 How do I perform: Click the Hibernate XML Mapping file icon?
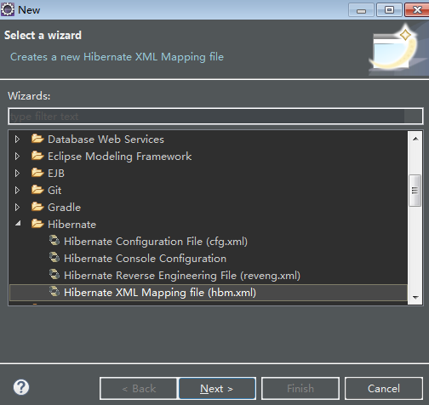point(54,292)
